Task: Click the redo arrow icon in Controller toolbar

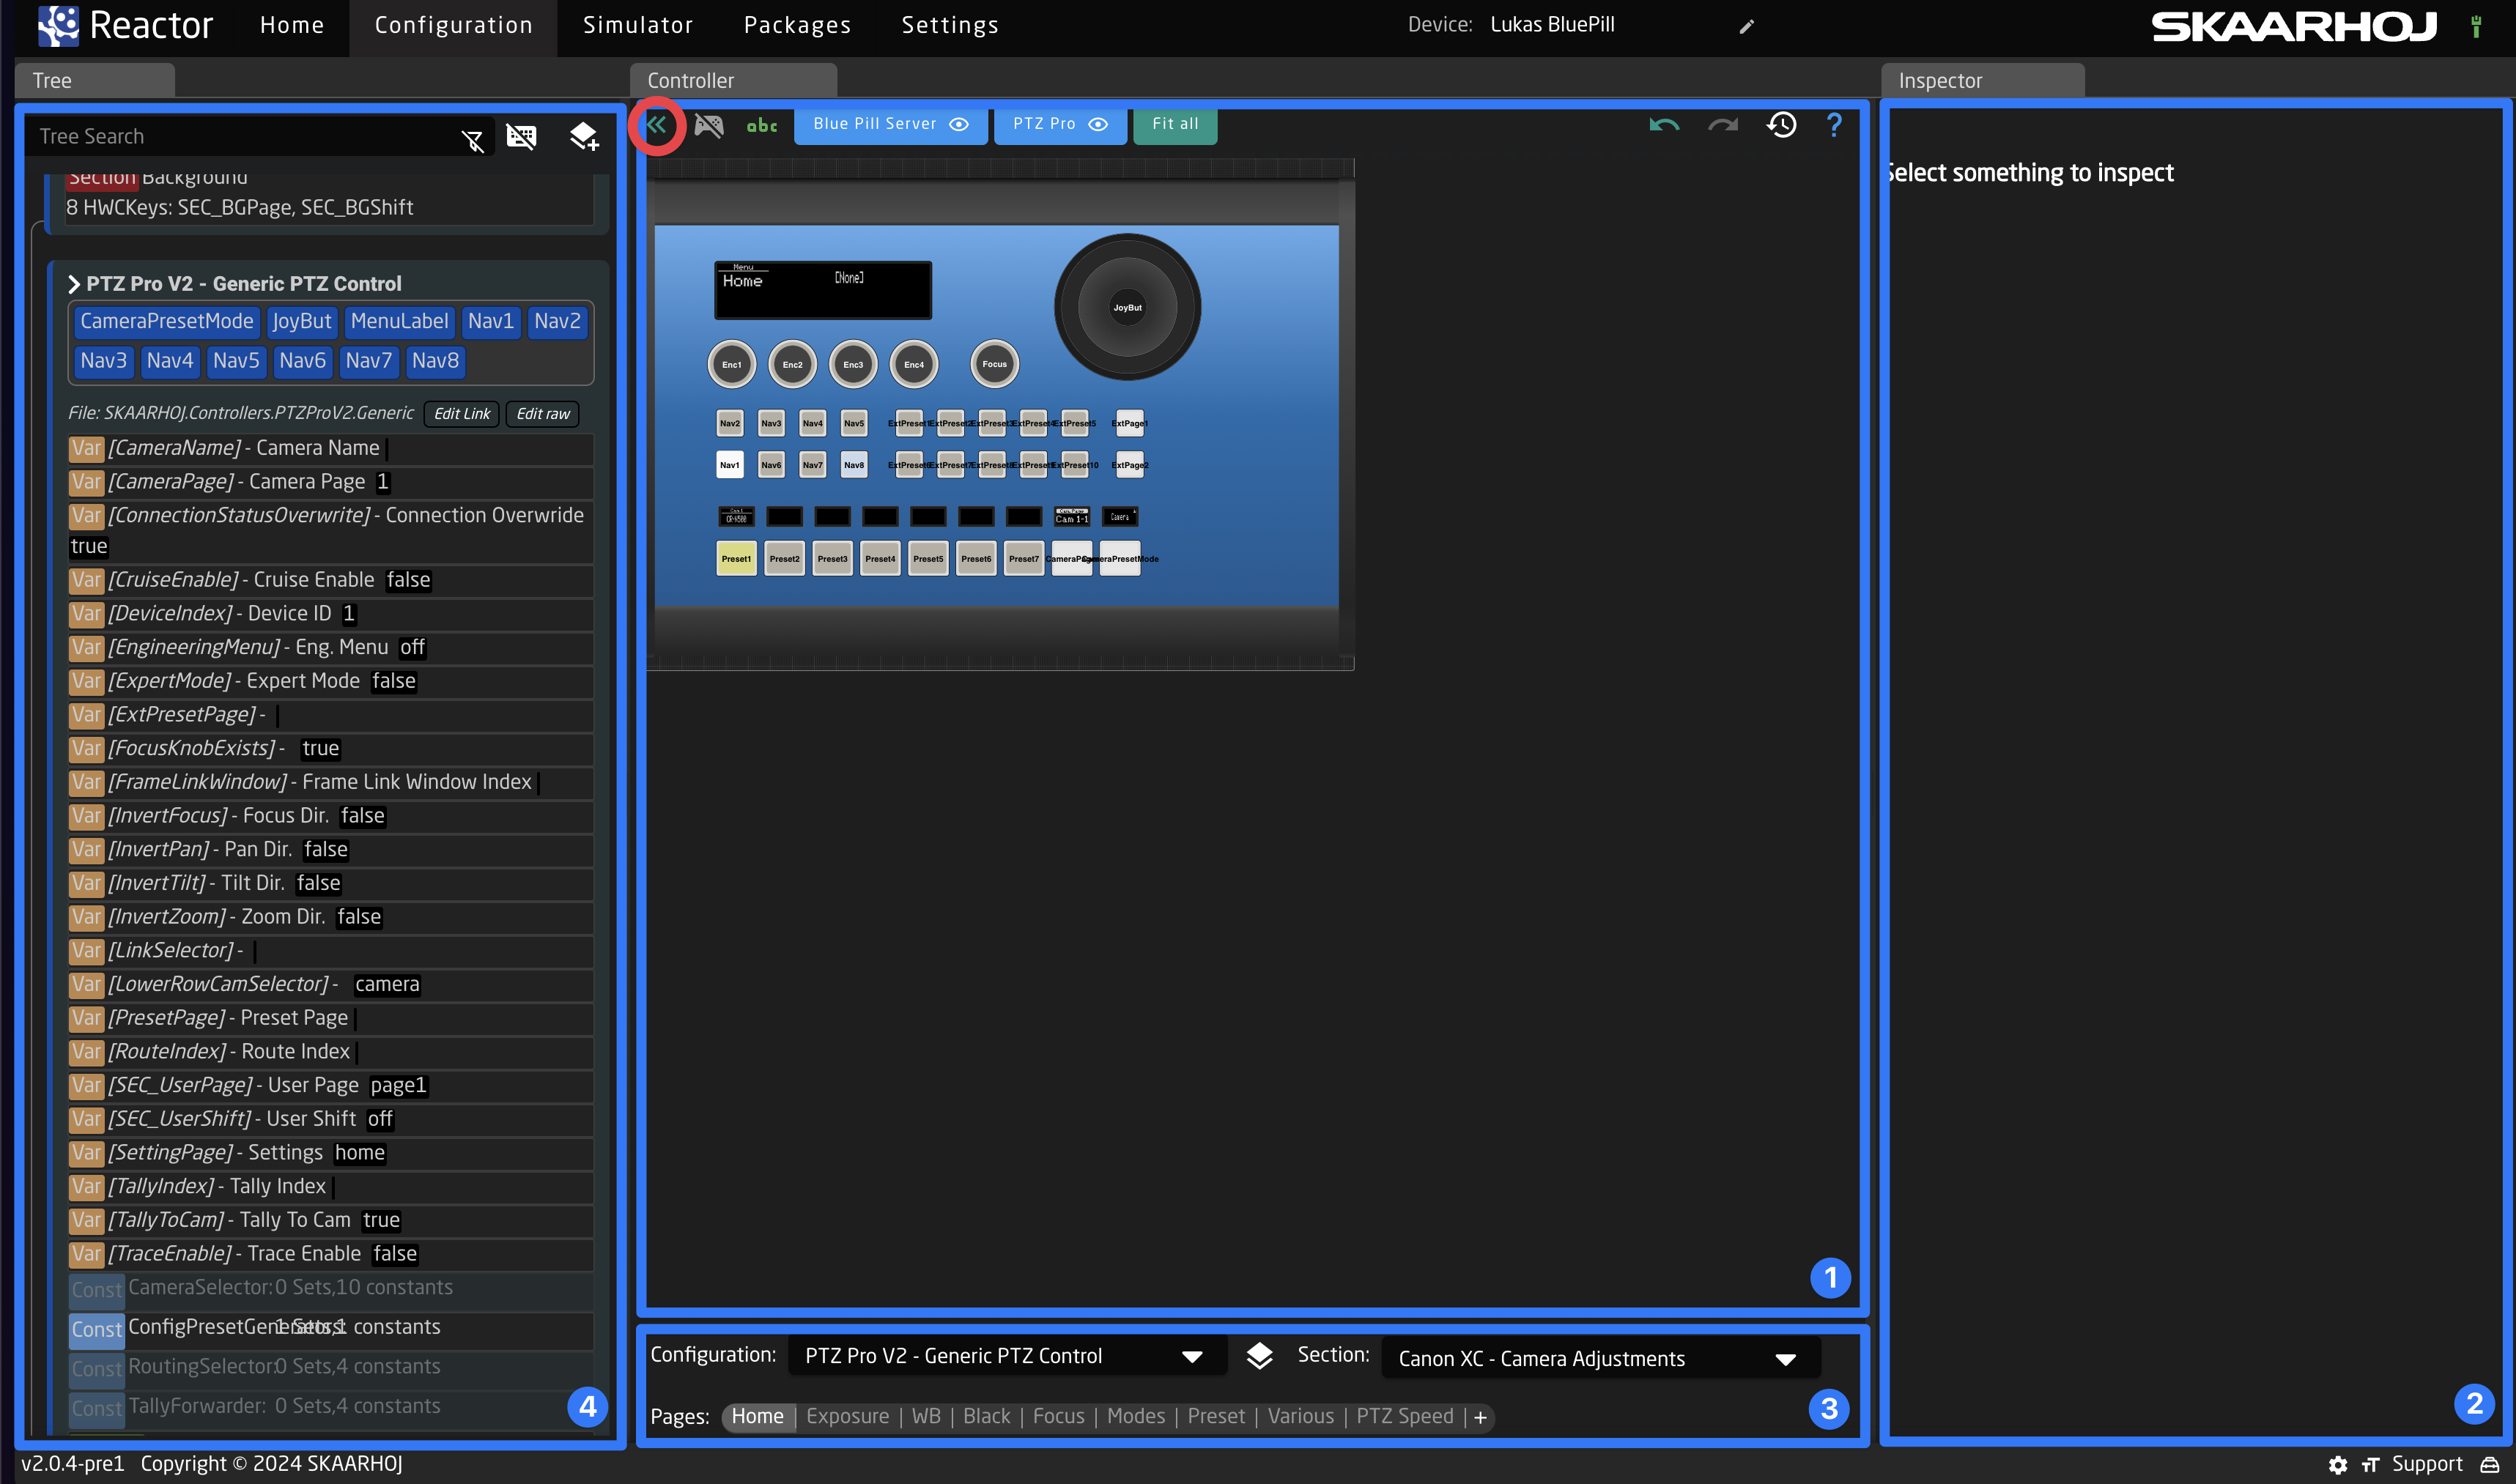Action: [x=1723, y=124]
